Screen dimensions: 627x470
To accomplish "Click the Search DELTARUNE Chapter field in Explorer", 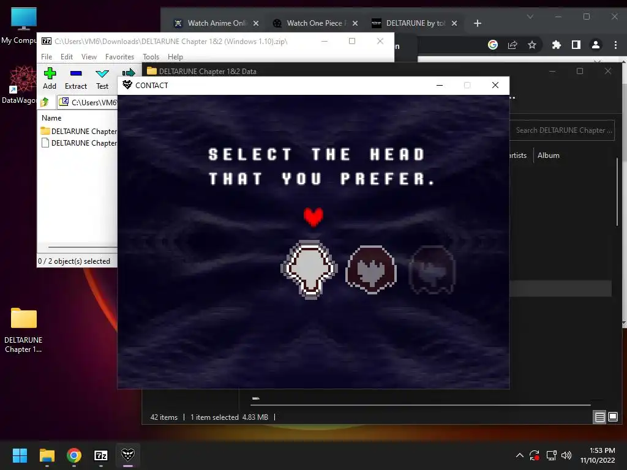I will tap(562, 130).
